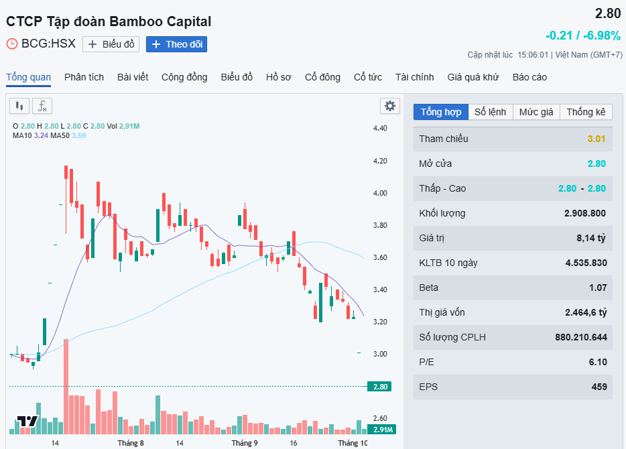This screenshot has height=449, width=626.
Task: Select the 'Sổ lệnh' panel tab
Action: point(491,112)
